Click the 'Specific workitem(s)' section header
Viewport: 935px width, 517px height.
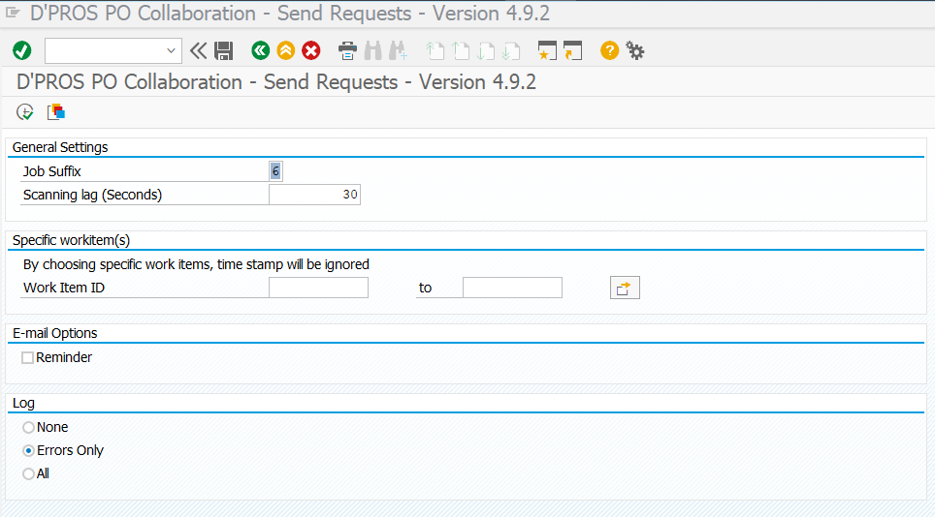(x=71, y=240)
